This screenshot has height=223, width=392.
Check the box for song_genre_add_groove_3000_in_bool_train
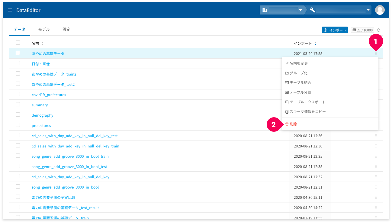coord(18,156)
